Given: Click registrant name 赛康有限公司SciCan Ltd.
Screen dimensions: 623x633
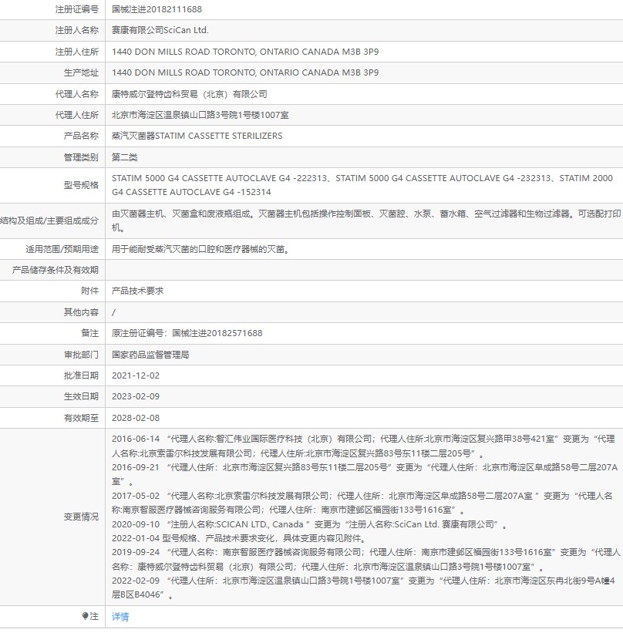Looking at the screenshot, I should click(x=160, y=30).
